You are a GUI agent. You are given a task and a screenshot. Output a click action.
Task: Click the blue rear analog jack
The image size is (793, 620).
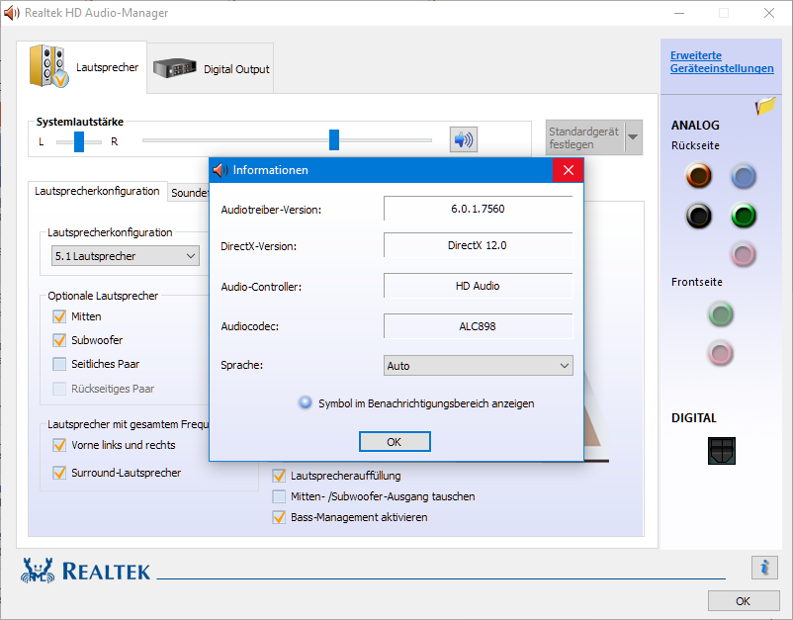point(743,176)
